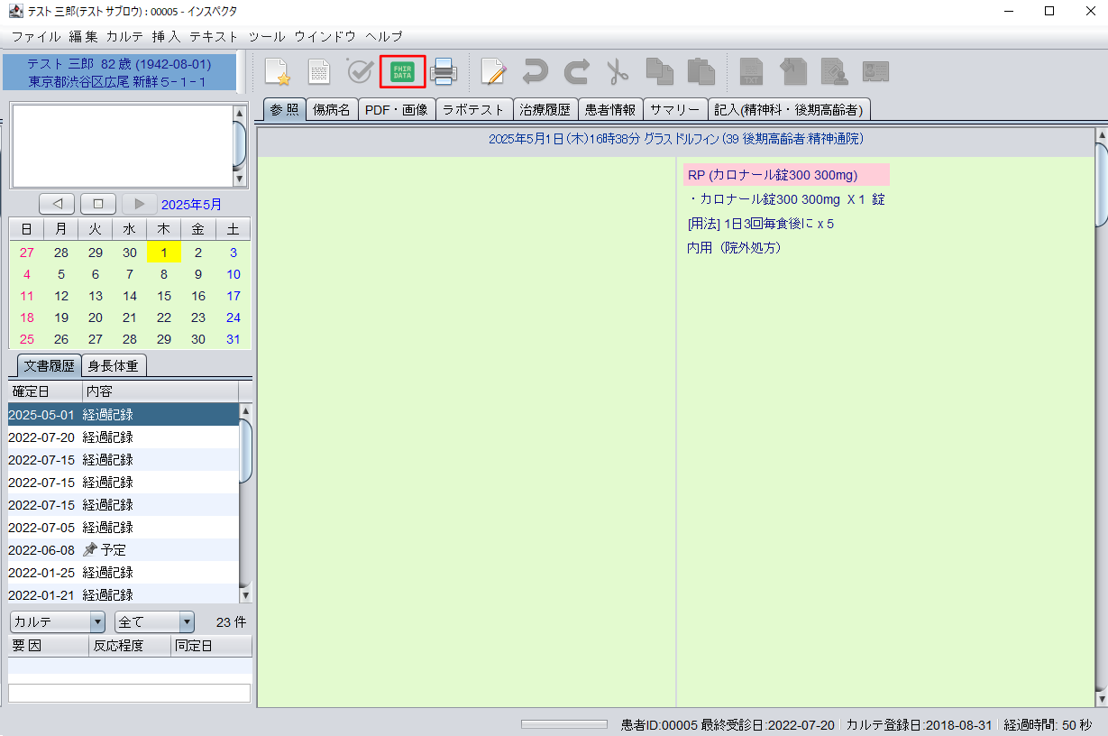1108x736 pixels.
Task: Click the undo arrow icon
Action: click(535, 71)
